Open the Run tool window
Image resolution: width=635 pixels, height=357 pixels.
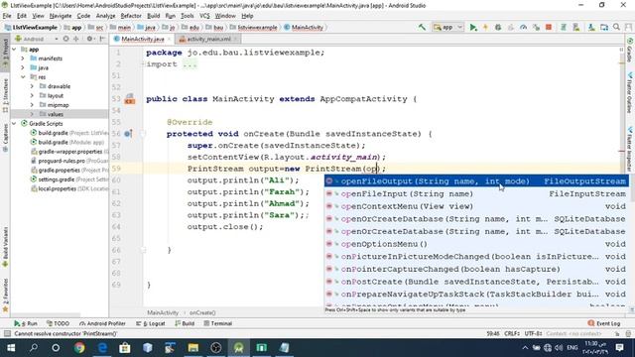[x=25, y=323]
